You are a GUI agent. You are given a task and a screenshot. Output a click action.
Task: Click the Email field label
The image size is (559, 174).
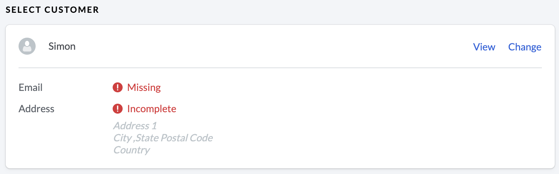click(x=31, y=87)
